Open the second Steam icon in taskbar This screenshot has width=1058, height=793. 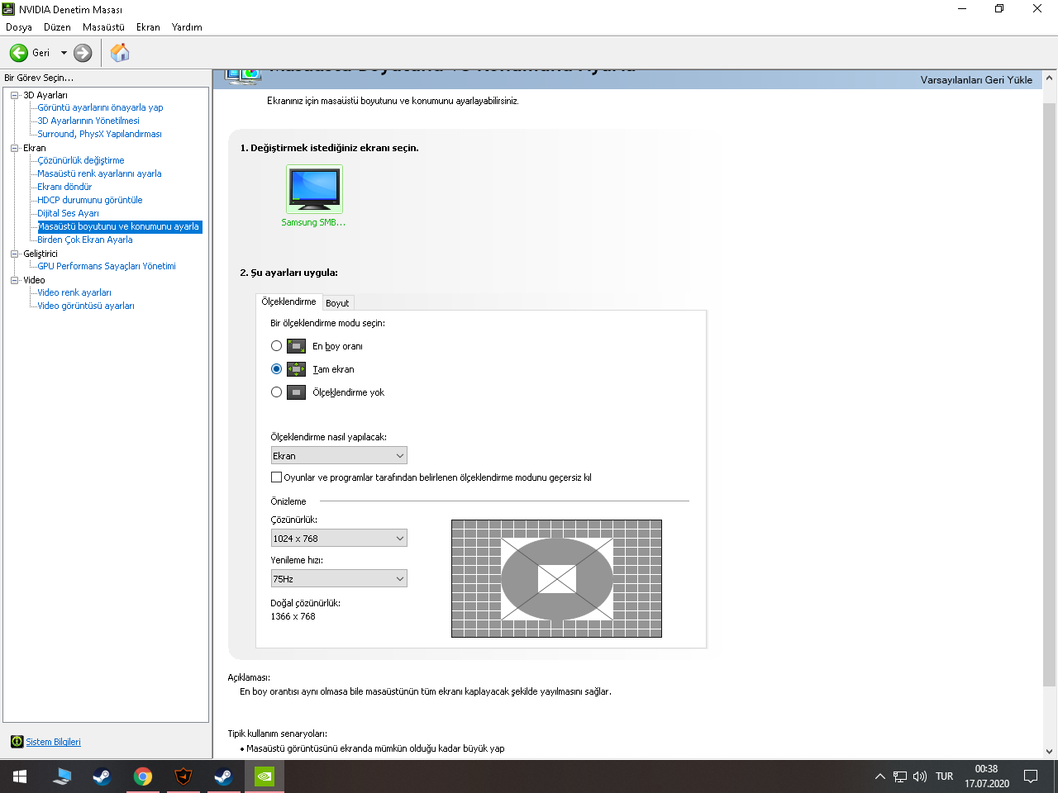[x=223, y=776]
